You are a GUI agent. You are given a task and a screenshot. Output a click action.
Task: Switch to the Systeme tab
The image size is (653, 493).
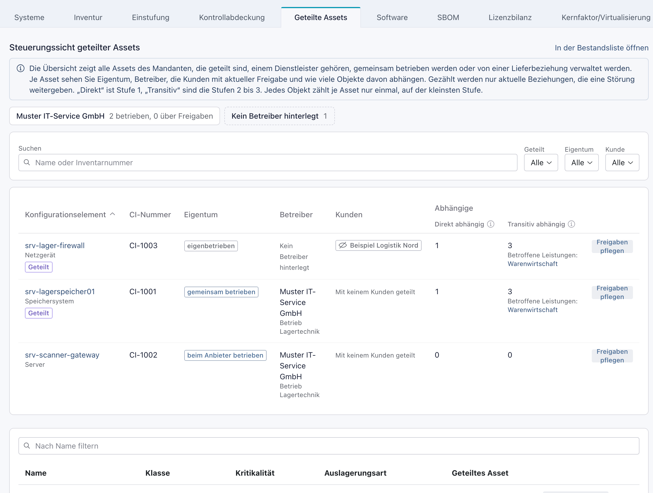(x=29, y=17)
